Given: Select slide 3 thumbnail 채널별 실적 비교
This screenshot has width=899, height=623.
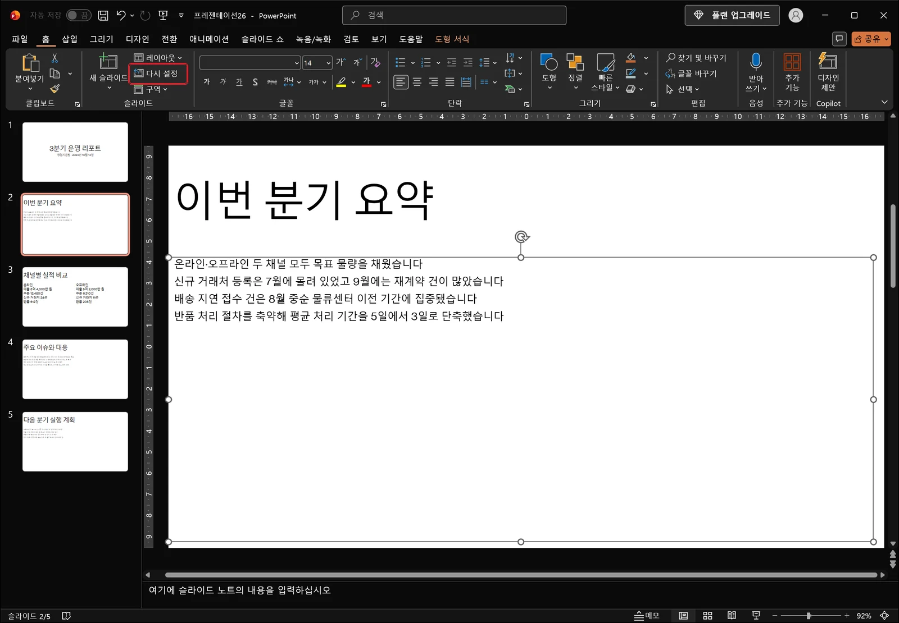Looking at the screenshot, I should coord(75,297).
